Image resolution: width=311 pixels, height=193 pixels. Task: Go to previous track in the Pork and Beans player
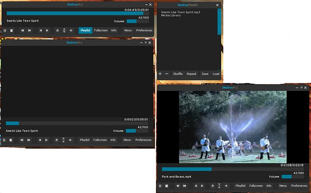tap(195, 185)
